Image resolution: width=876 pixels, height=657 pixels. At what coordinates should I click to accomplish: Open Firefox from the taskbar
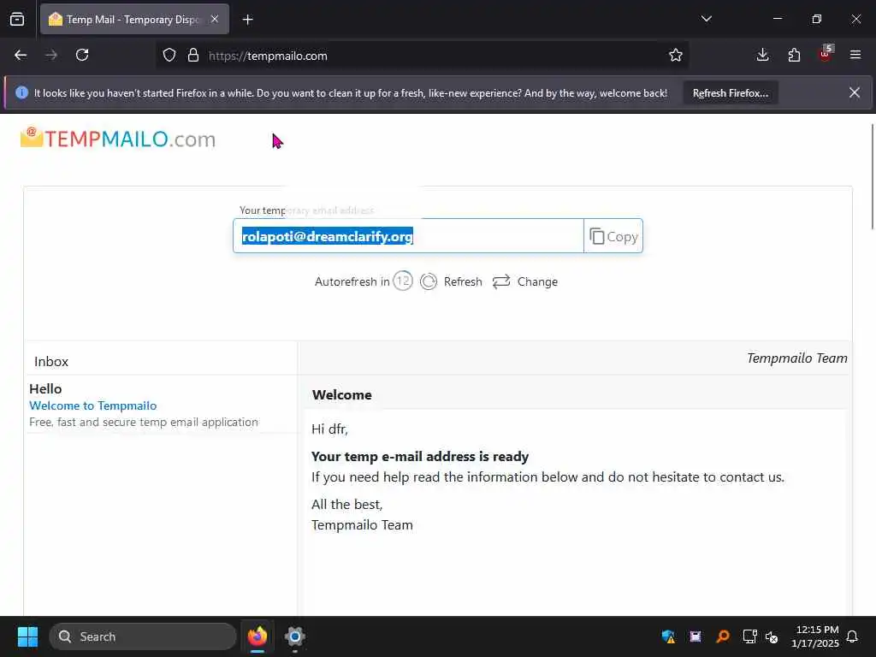click(x=257, y=636)
